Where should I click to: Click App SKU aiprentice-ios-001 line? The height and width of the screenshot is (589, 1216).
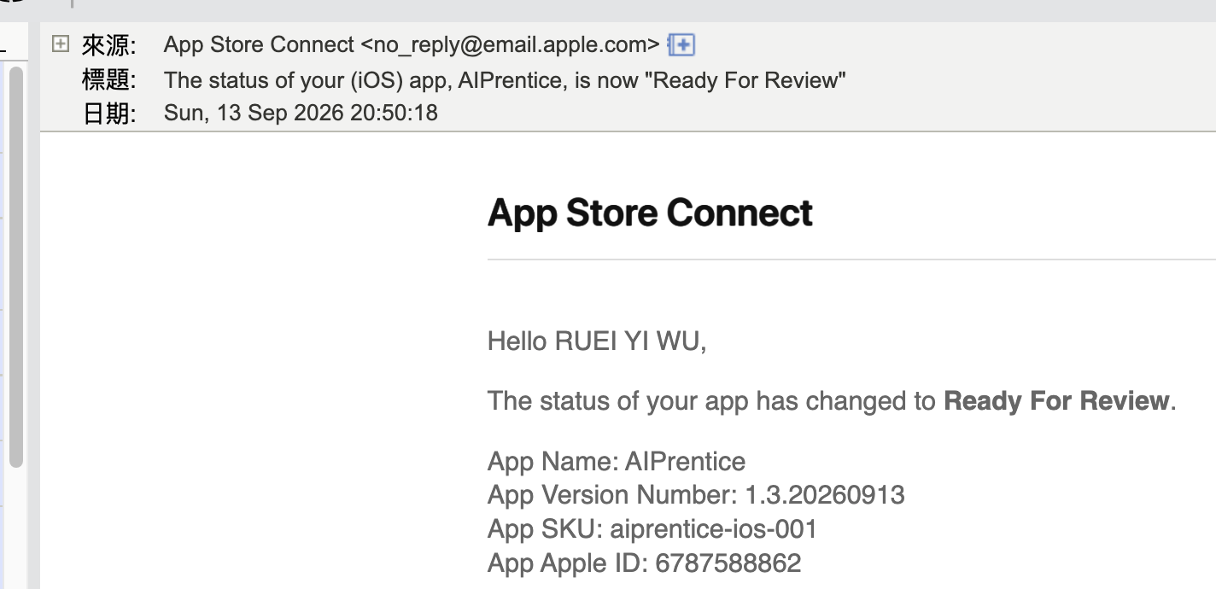pos(652,529)
